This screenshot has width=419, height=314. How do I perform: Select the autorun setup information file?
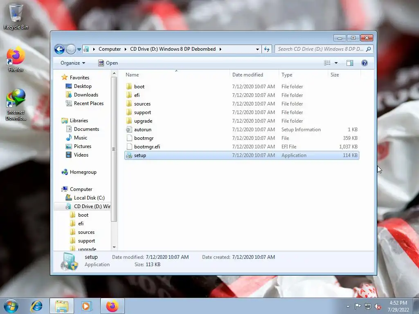(x=241, y=130)
